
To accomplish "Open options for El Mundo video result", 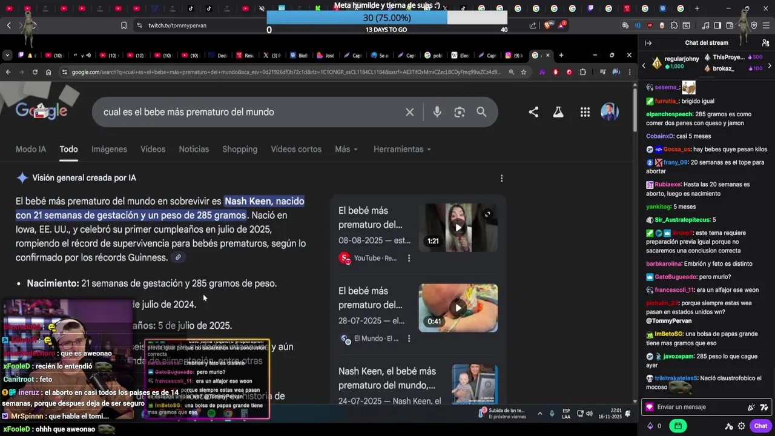I will click(x=409, y=339).
